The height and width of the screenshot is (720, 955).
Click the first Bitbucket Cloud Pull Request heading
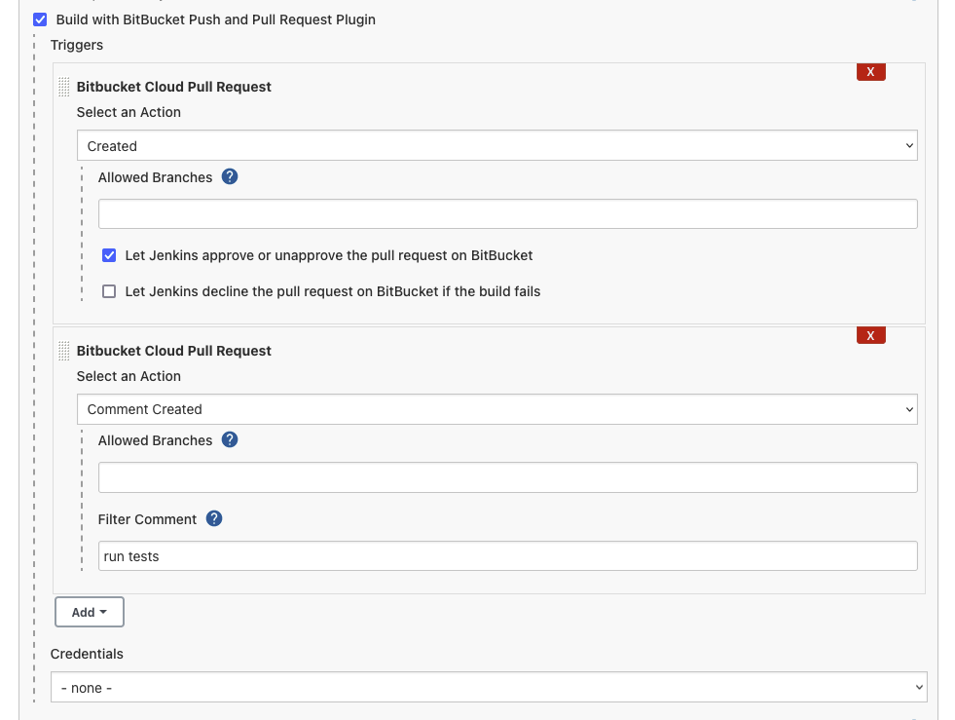(x=174, y=87)
